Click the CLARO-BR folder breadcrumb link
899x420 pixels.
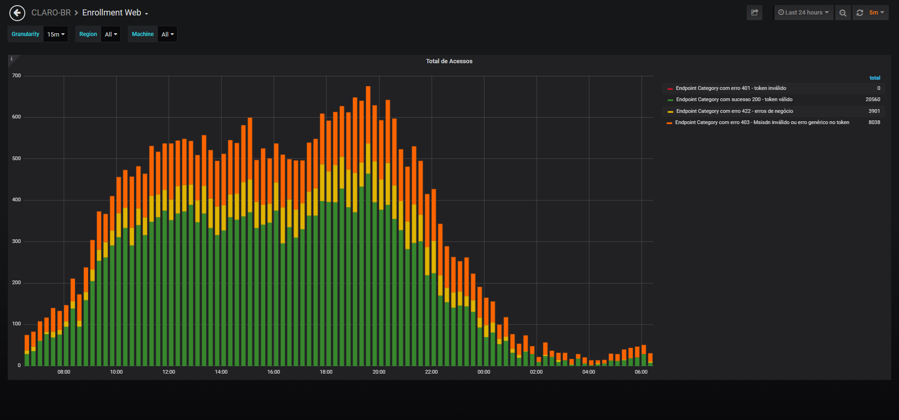coord(51,13)
